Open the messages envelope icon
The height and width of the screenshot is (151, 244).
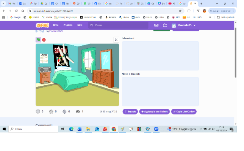(156, 25)
